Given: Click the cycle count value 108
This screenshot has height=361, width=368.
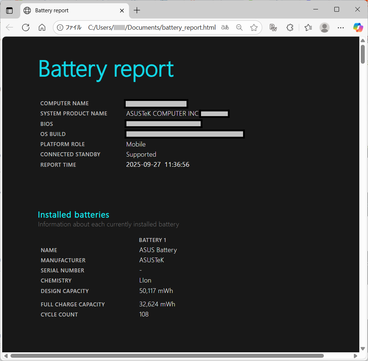Looking at the screenshot, I should [x=144, y=314].
